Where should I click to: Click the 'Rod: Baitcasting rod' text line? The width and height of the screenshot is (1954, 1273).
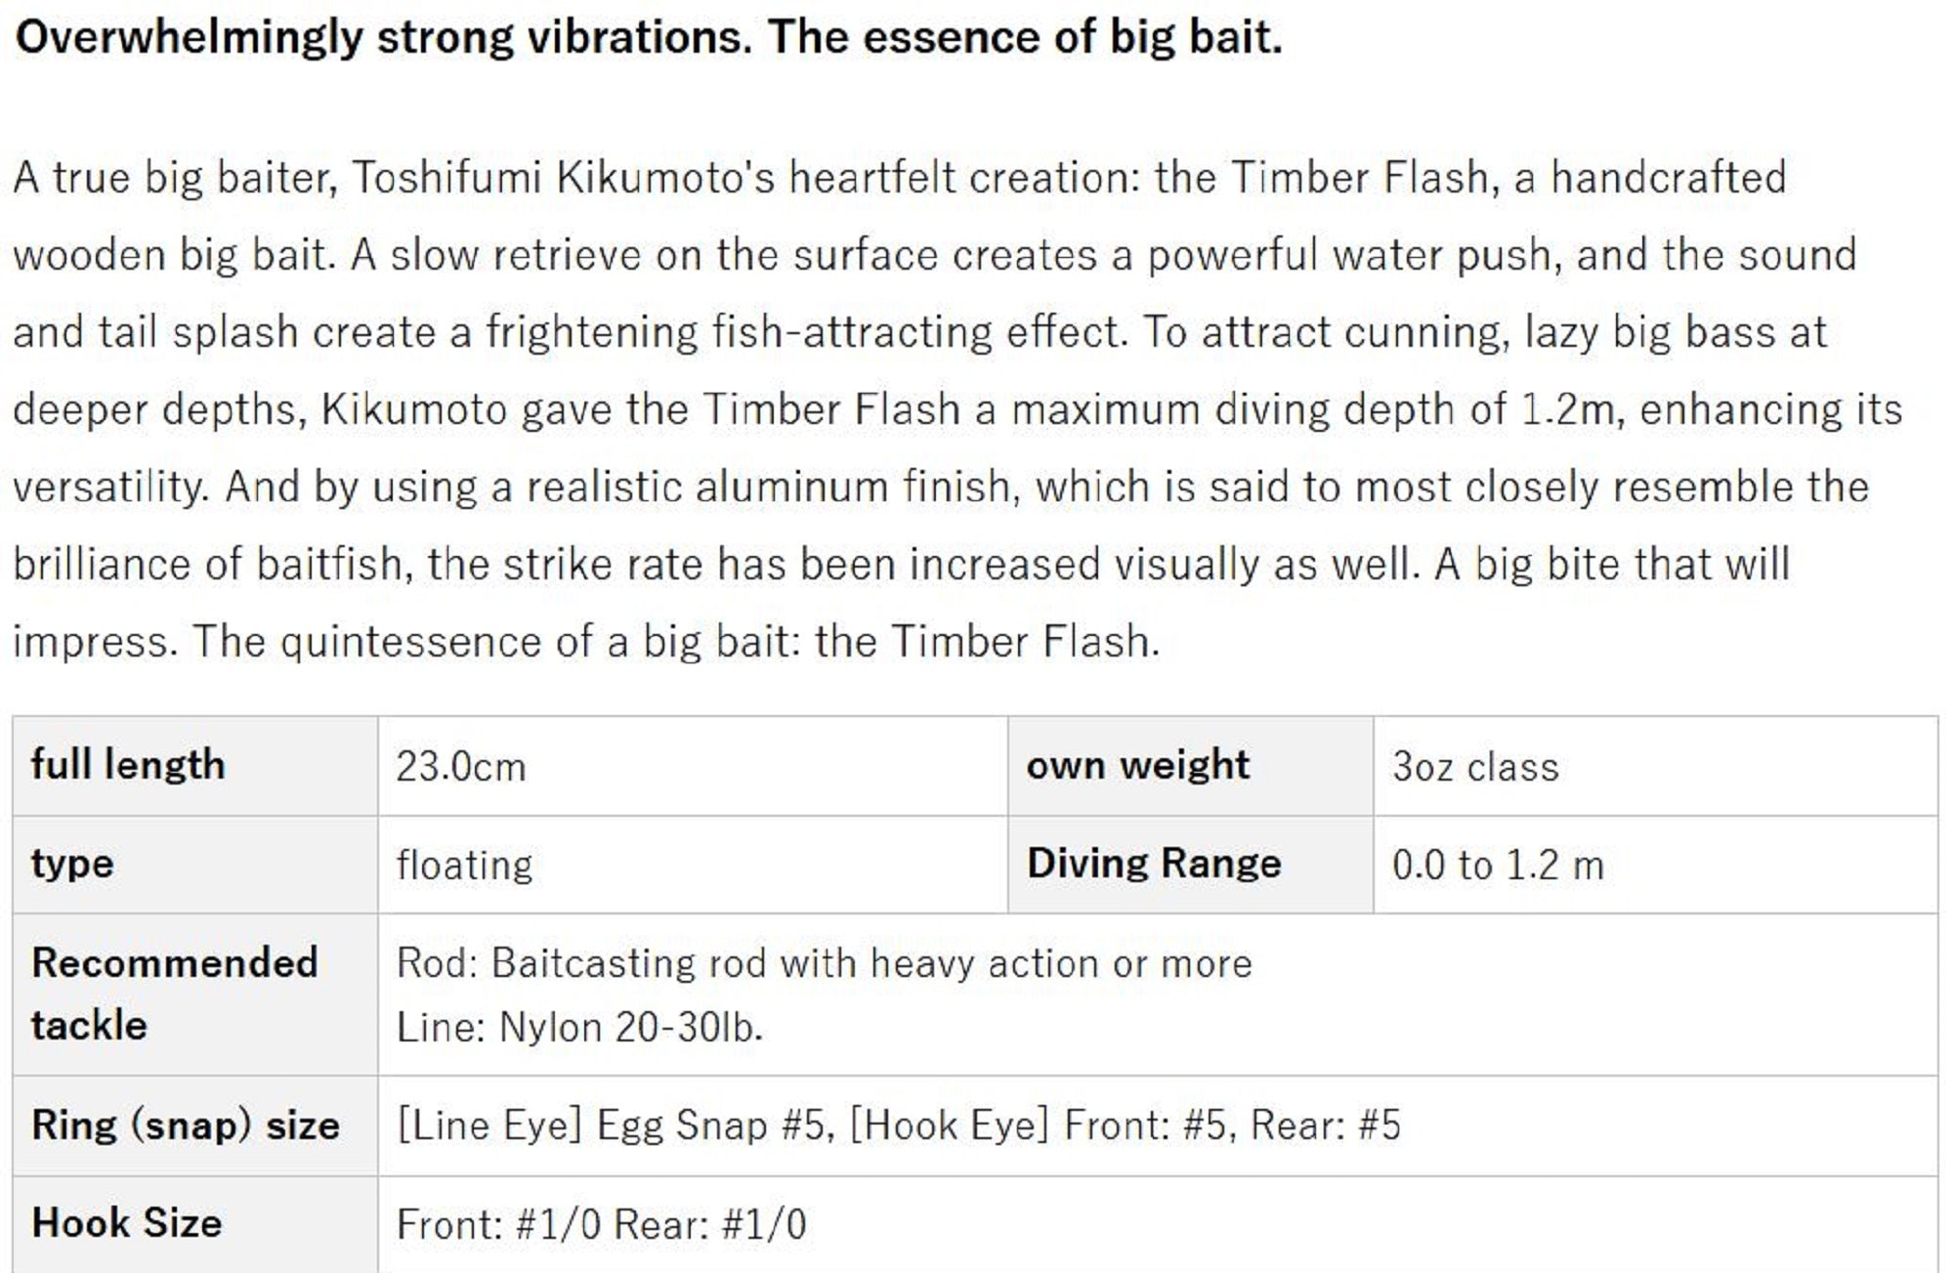coord(824,963)
